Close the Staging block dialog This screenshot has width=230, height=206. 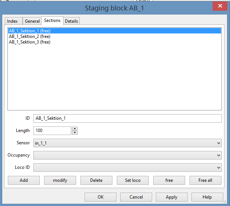tap(220, 6)
